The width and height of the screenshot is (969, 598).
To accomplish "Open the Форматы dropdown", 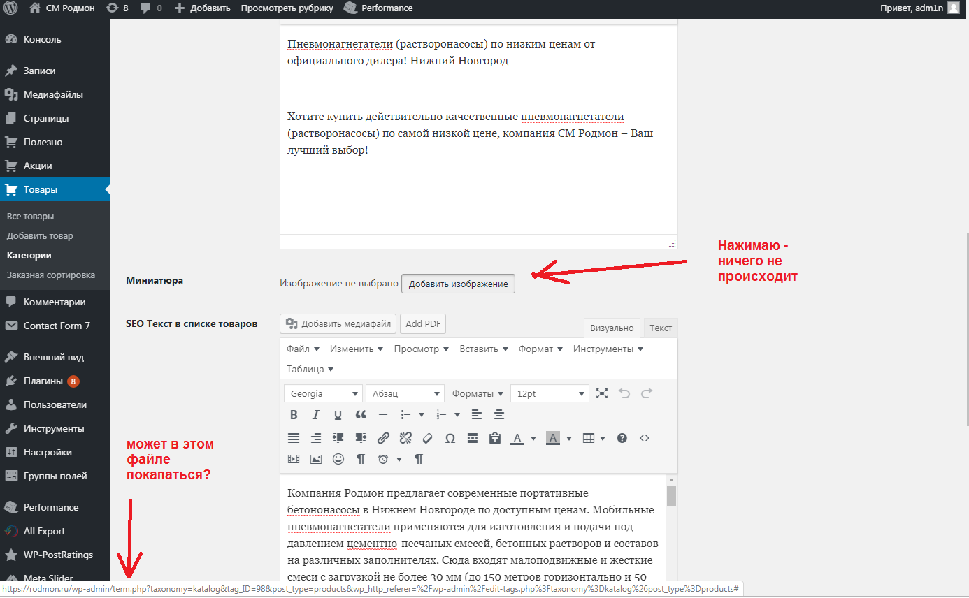I will tap(478, 393).
